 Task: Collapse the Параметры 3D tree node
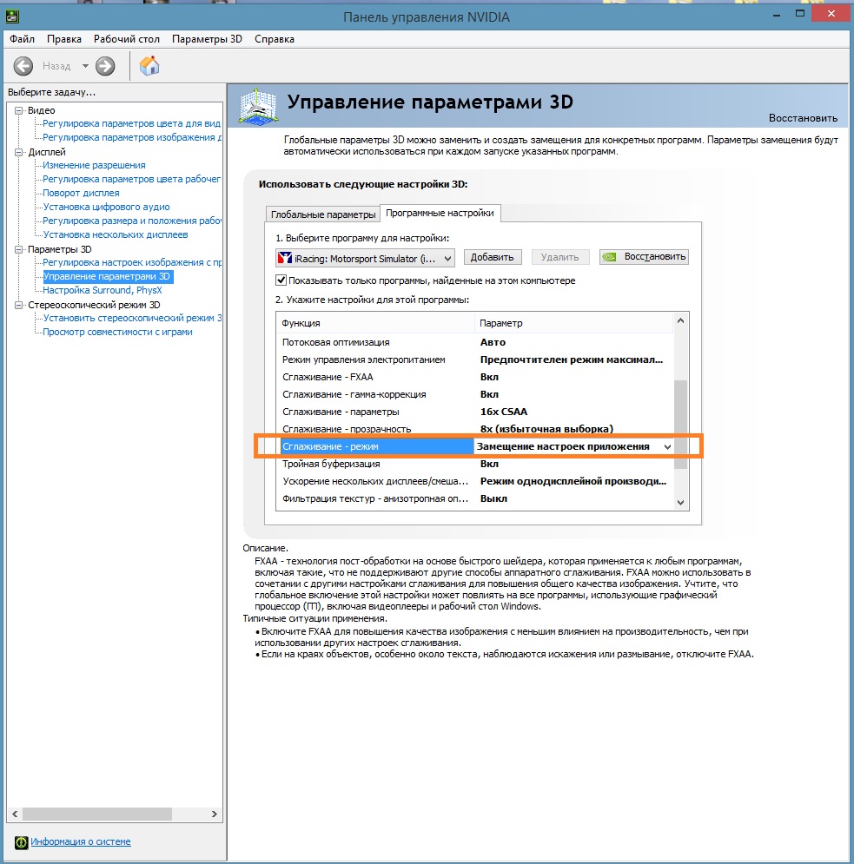tap(19, 249)
